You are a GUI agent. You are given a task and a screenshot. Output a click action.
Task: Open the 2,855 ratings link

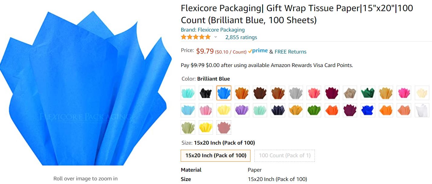coord(241,37)
